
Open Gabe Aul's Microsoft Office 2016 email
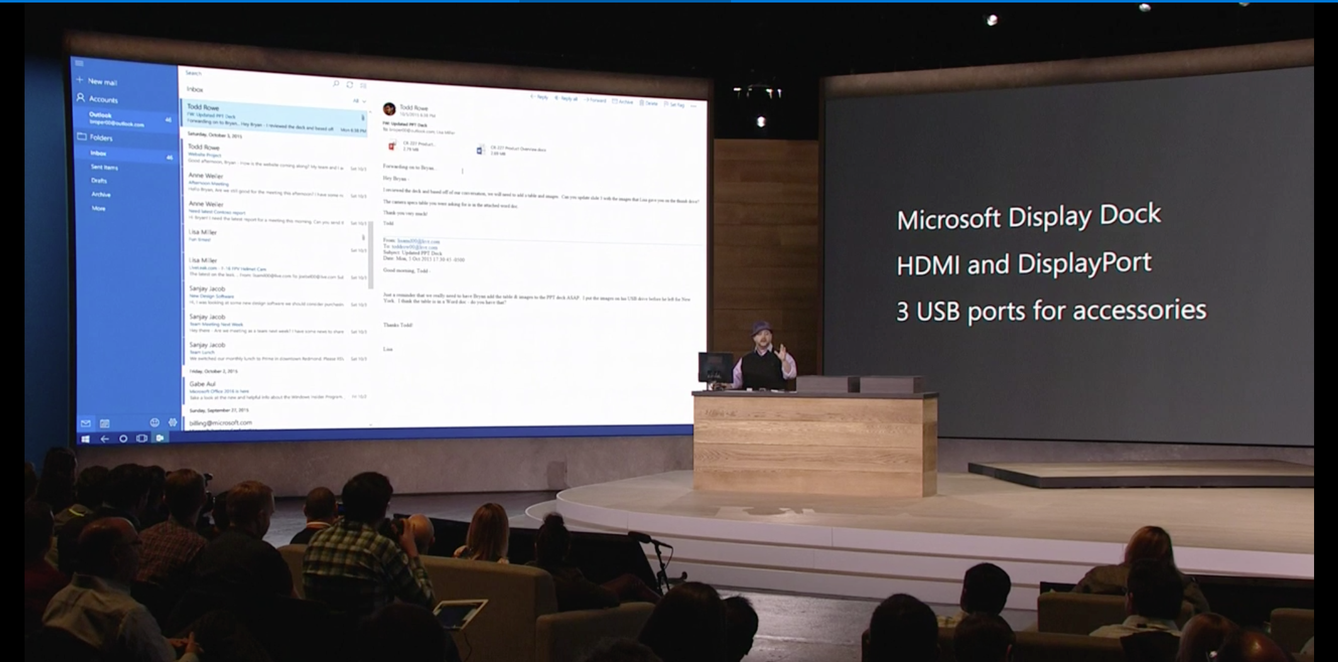276,390
